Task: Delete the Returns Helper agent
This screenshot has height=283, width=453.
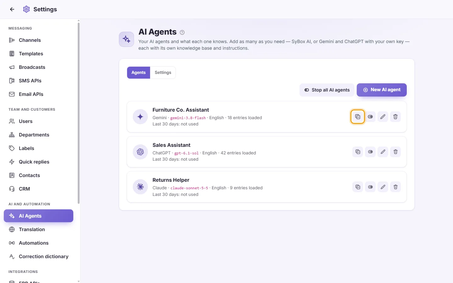Action: click(395, 187)
